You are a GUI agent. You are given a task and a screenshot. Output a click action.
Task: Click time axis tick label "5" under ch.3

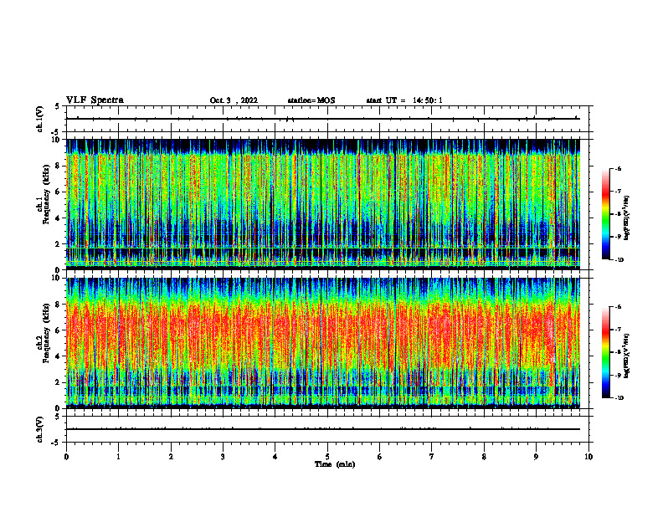(x=327, y=457)
